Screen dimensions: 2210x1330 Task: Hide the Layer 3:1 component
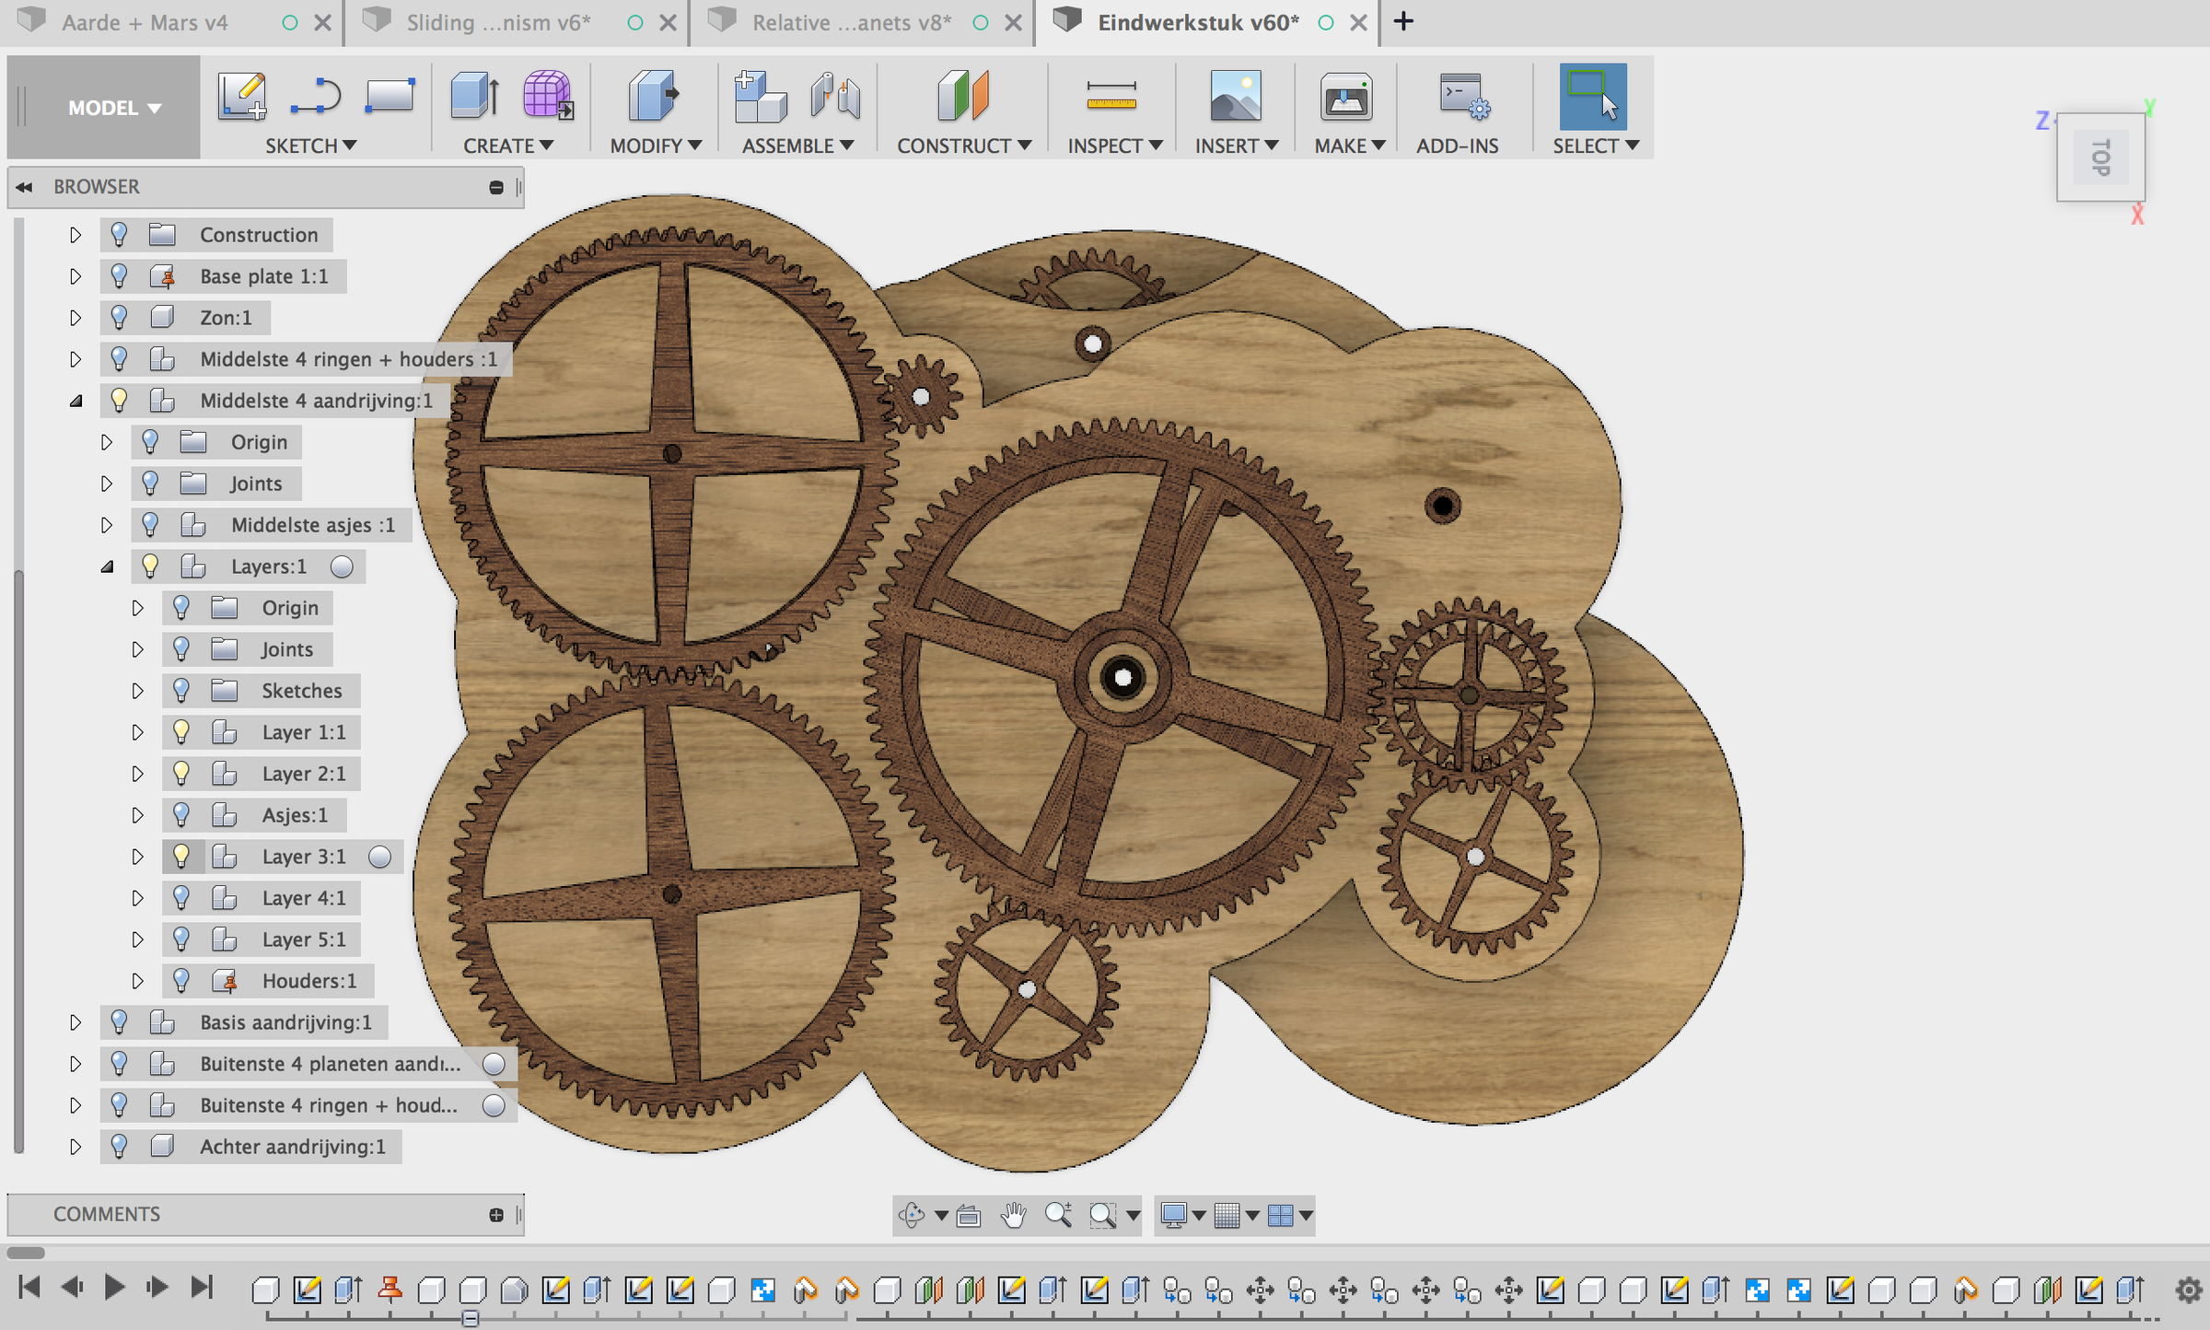pos(181,857)
